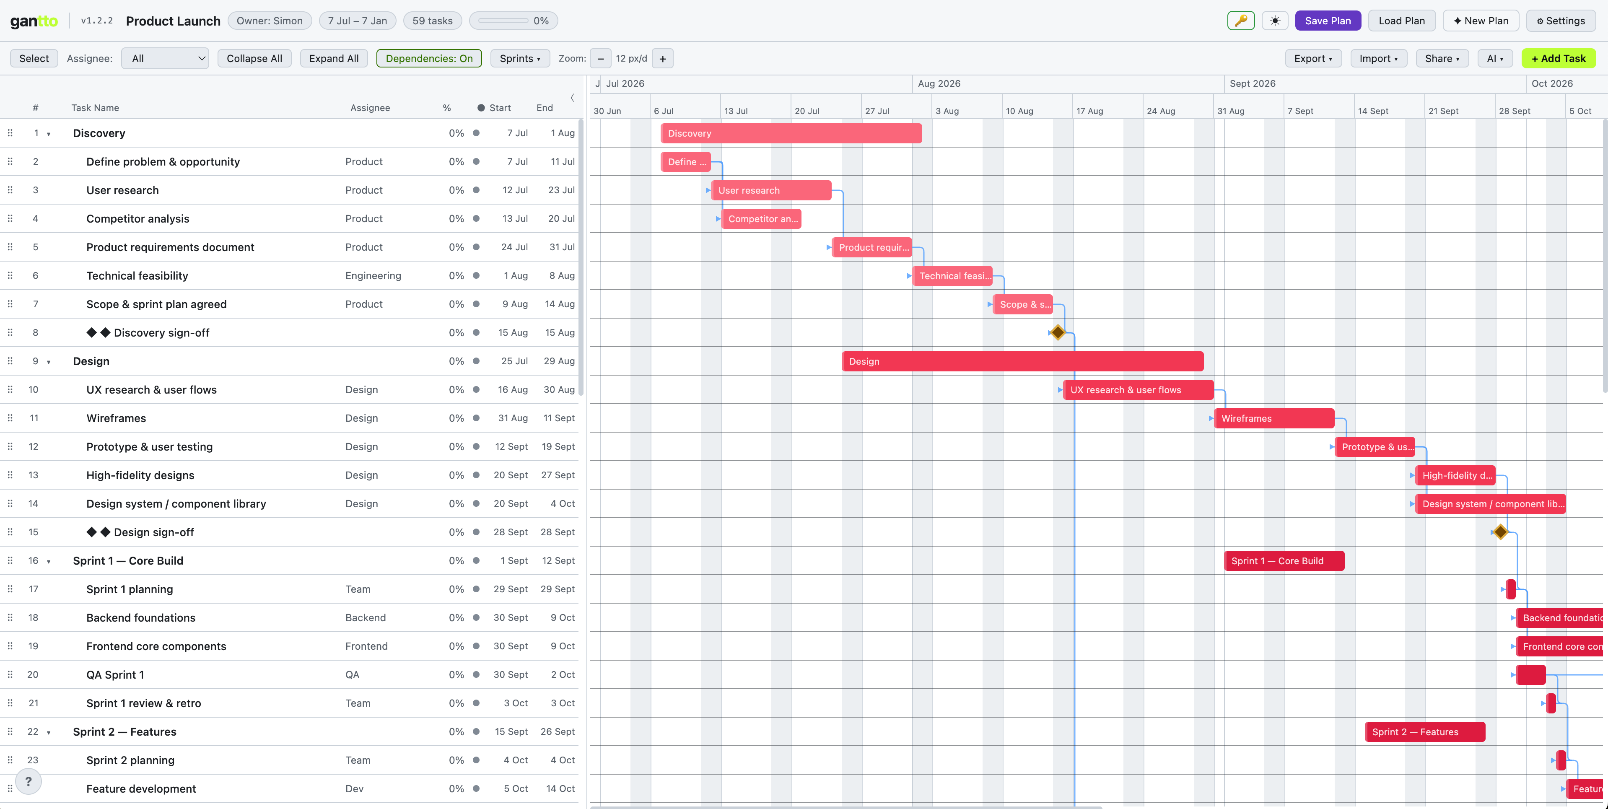1608x809 pixels.
Task: Collapse the Discovery group triangle
Action: (x=49, y=134)
